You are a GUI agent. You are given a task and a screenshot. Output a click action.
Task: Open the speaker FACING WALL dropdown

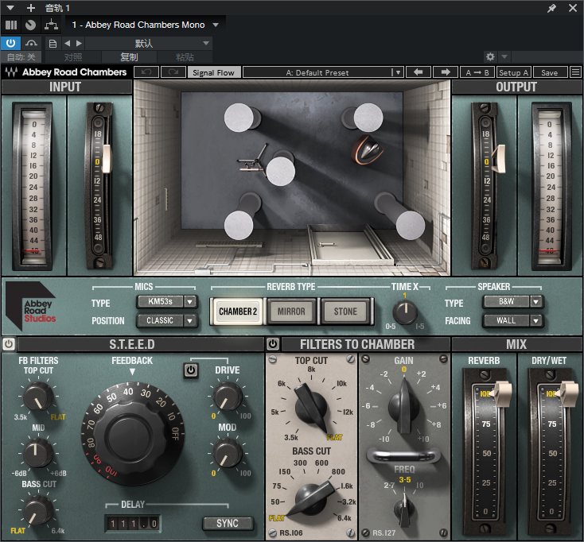point(513,320)
